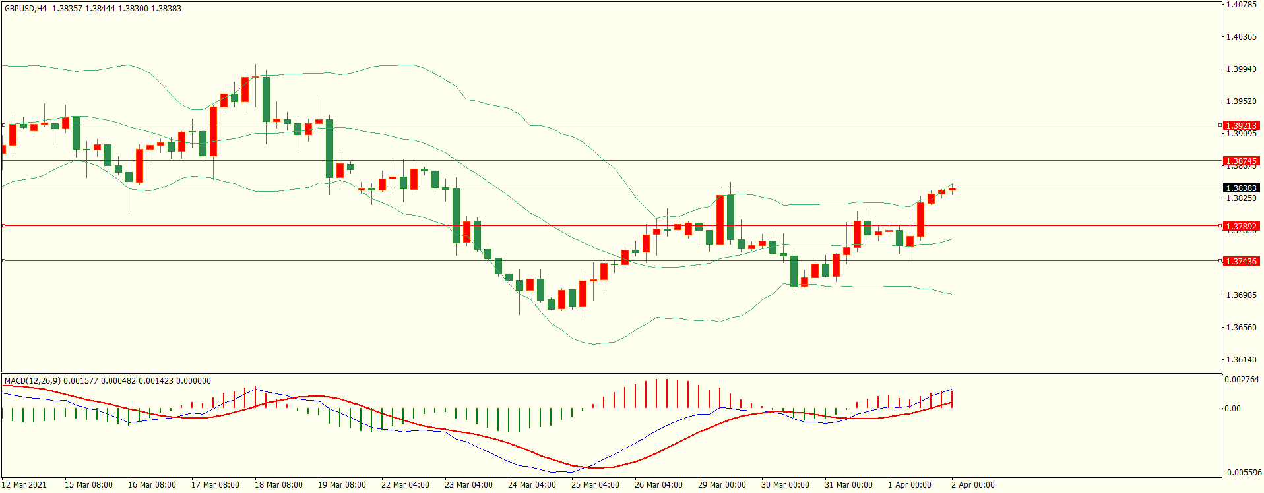Viewport: 1264px width, 493px height.
Task: Select the red 1.37436 price tag
Action: 1242,261
